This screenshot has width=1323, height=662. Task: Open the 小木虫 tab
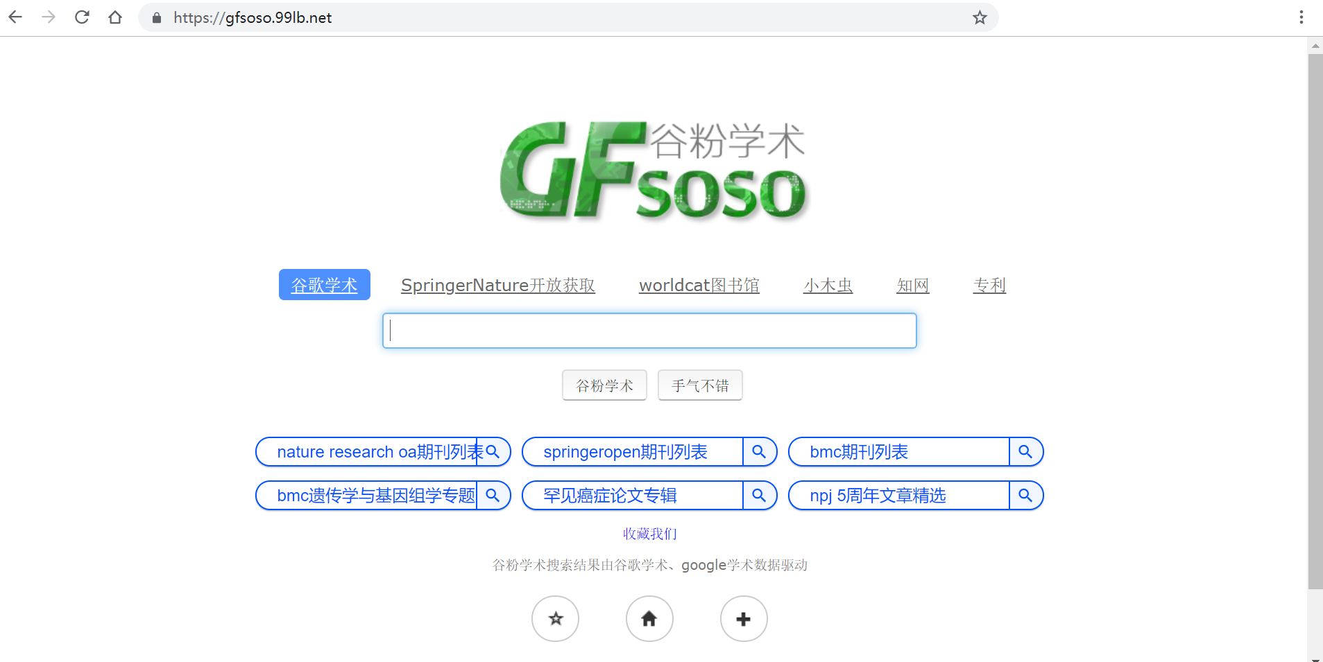coord(828,285)
